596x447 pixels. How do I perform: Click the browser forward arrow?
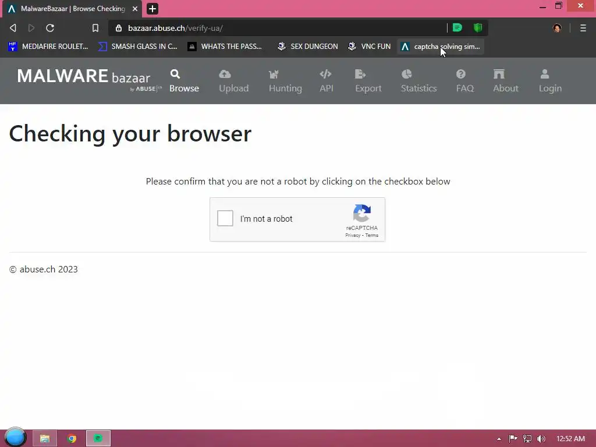tap(31, 28)
